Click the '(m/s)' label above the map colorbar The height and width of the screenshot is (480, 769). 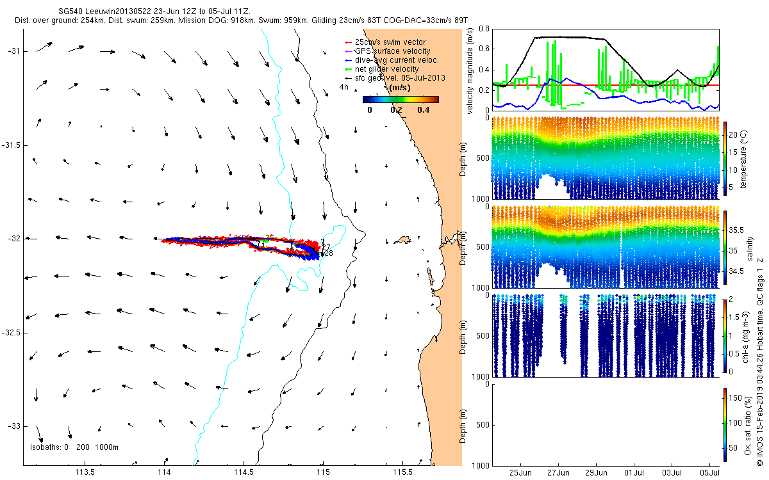pyautogui.click(x=401, y=89)
